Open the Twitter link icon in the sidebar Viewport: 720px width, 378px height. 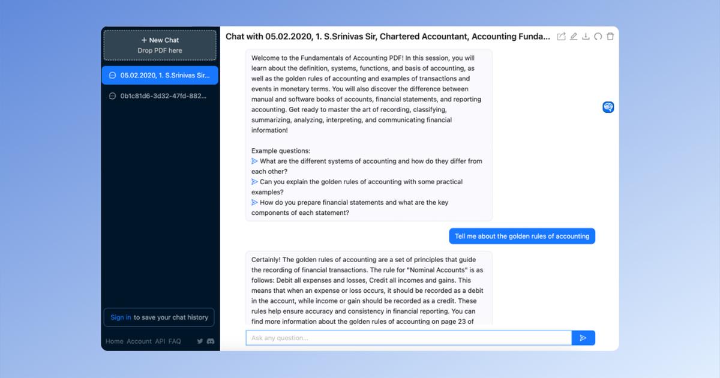click(200, 341)
